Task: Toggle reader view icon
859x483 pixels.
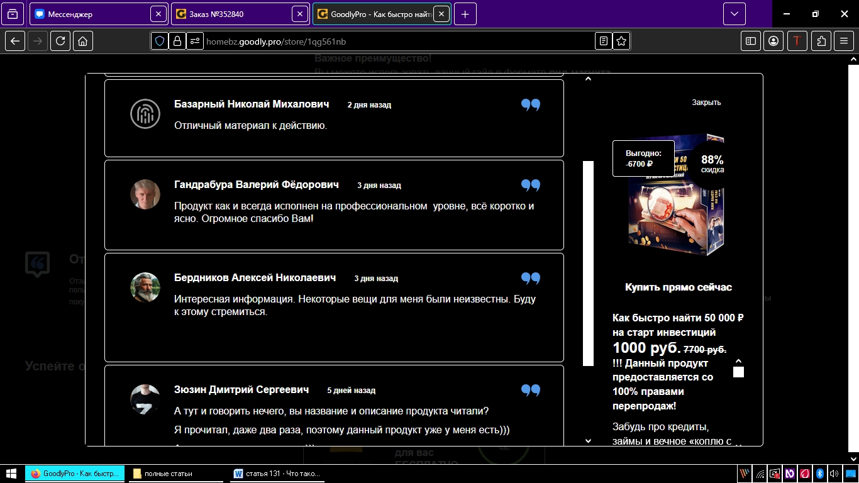Action: click(x=604, y=42)
